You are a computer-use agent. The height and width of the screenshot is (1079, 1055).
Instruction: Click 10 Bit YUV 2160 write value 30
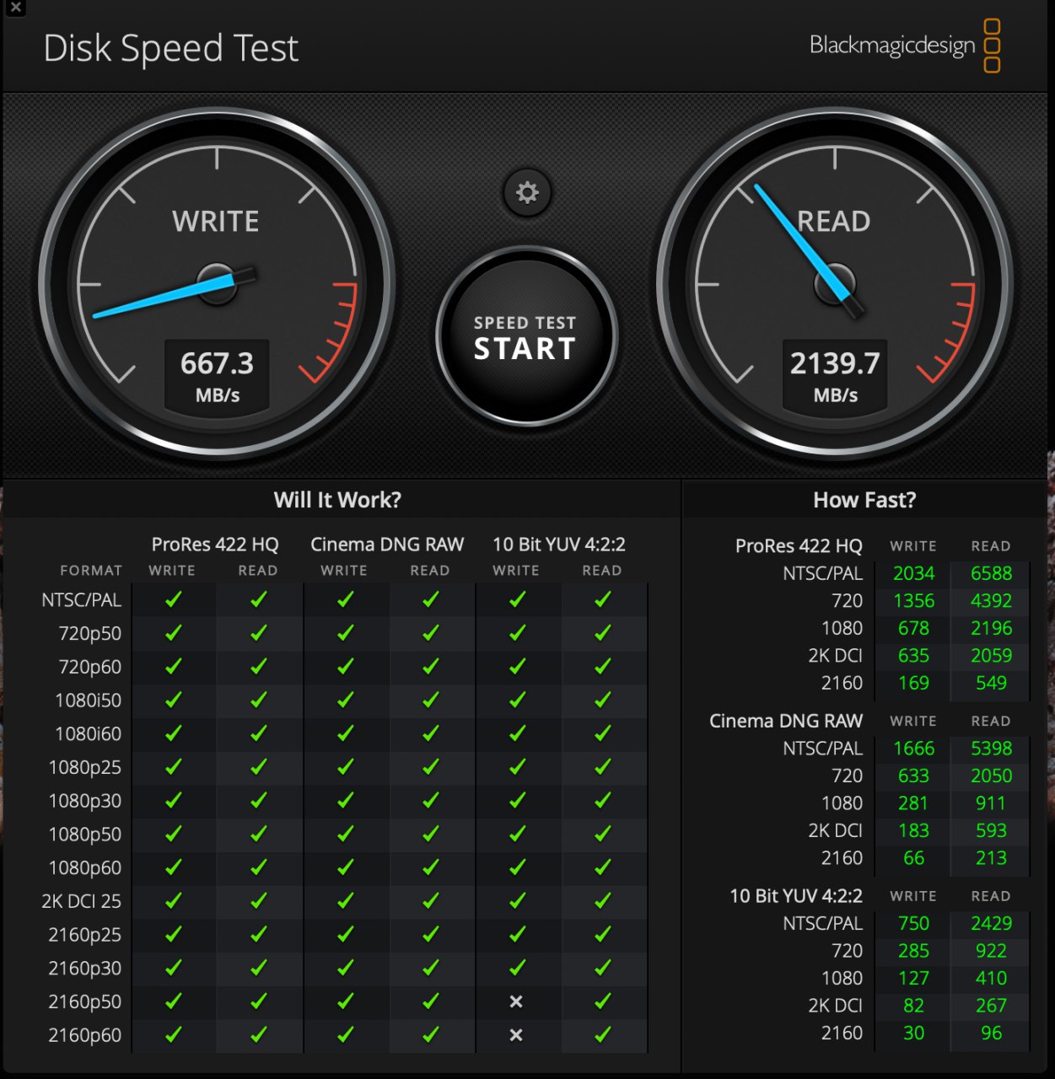pos(913,1033)
